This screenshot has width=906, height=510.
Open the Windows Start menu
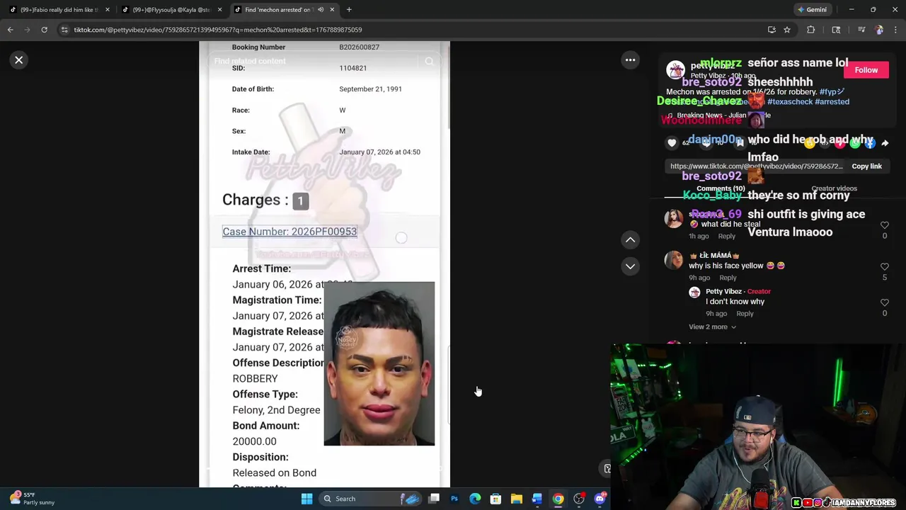tap(306, 499)
